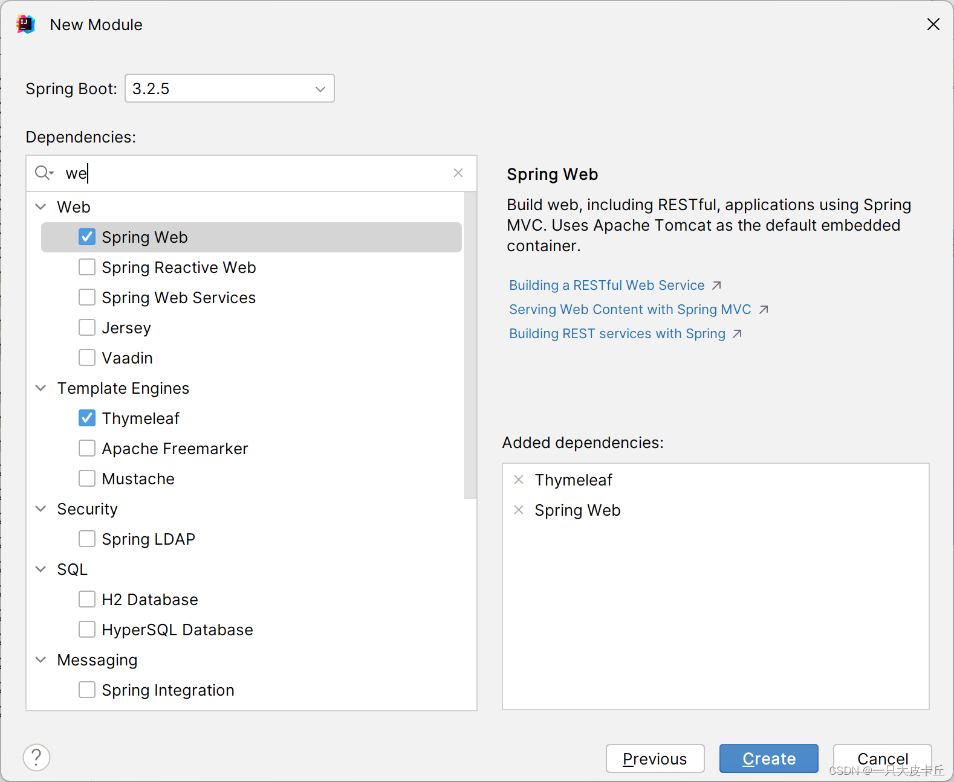
Task: Select the Template Engines label
Action: [123, 388]
